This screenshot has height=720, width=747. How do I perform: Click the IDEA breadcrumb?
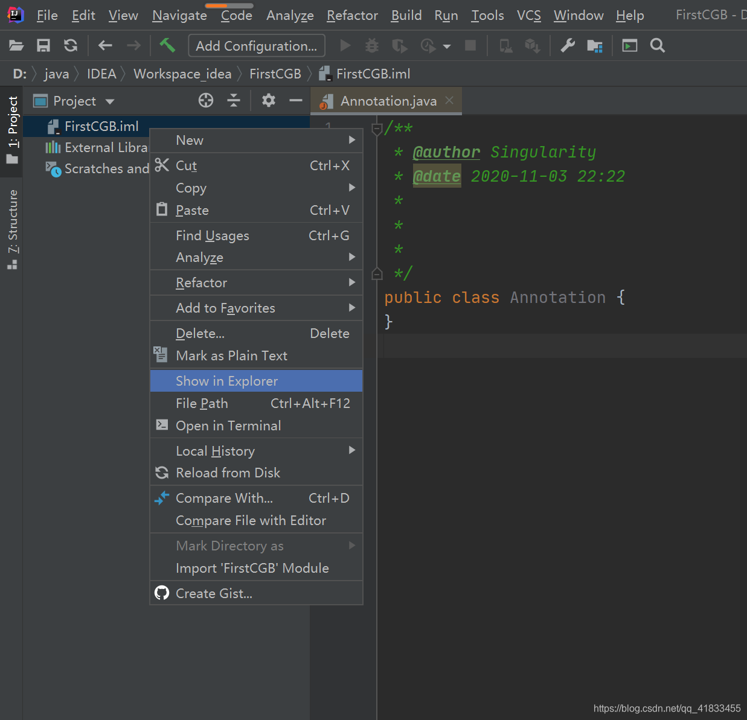pyautogui.click(x=101, y=74)
